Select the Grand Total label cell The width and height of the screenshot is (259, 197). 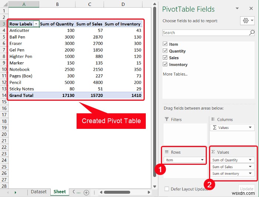click(24, 96)
